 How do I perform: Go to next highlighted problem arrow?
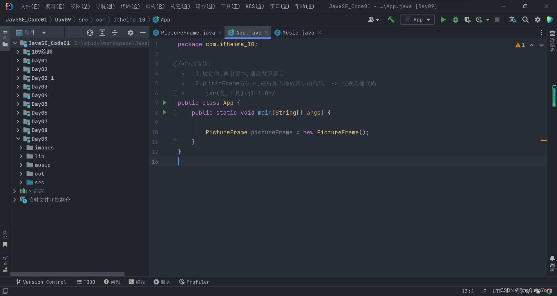pos(541,45)
